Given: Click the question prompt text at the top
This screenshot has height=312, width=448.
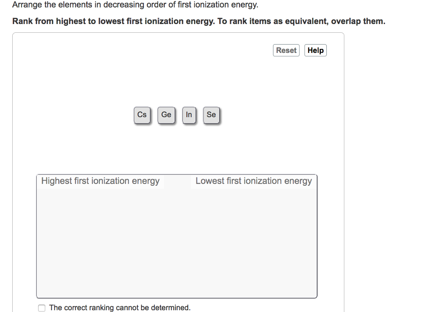Looking at the screenshot, I should 136,5.
